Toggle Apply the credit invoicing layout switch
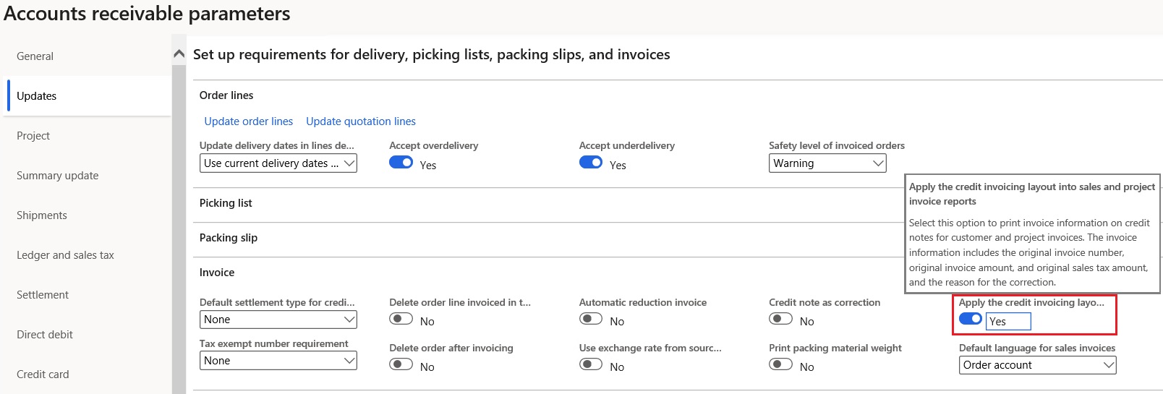 pos(971,319)
